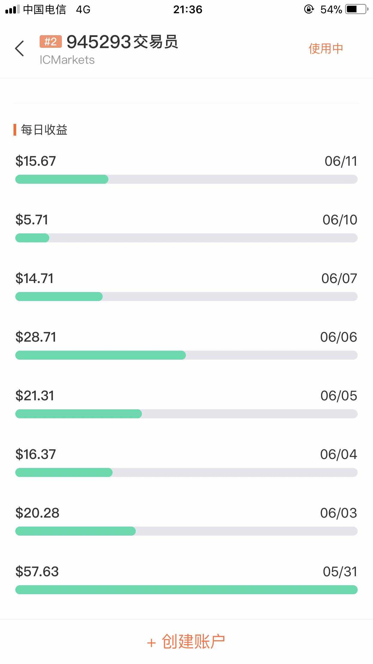
Task: Tap the battery icon in status bar
Action: (357, 9)
